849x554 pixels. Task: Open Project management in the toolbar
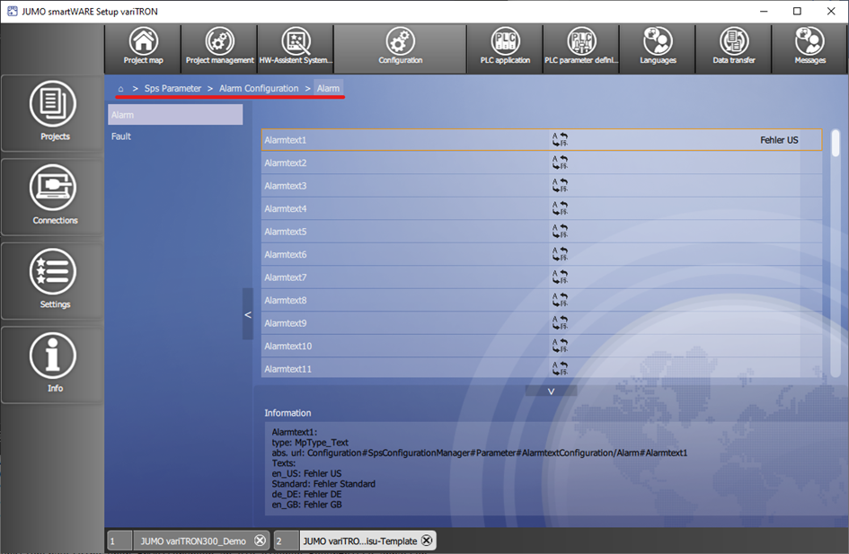[x=219, y=48]
